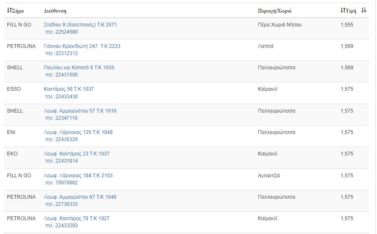Click the Διεύθυνση column header
Screen dimensions: 377x234
pyautogui.click(x=55, y=11)
